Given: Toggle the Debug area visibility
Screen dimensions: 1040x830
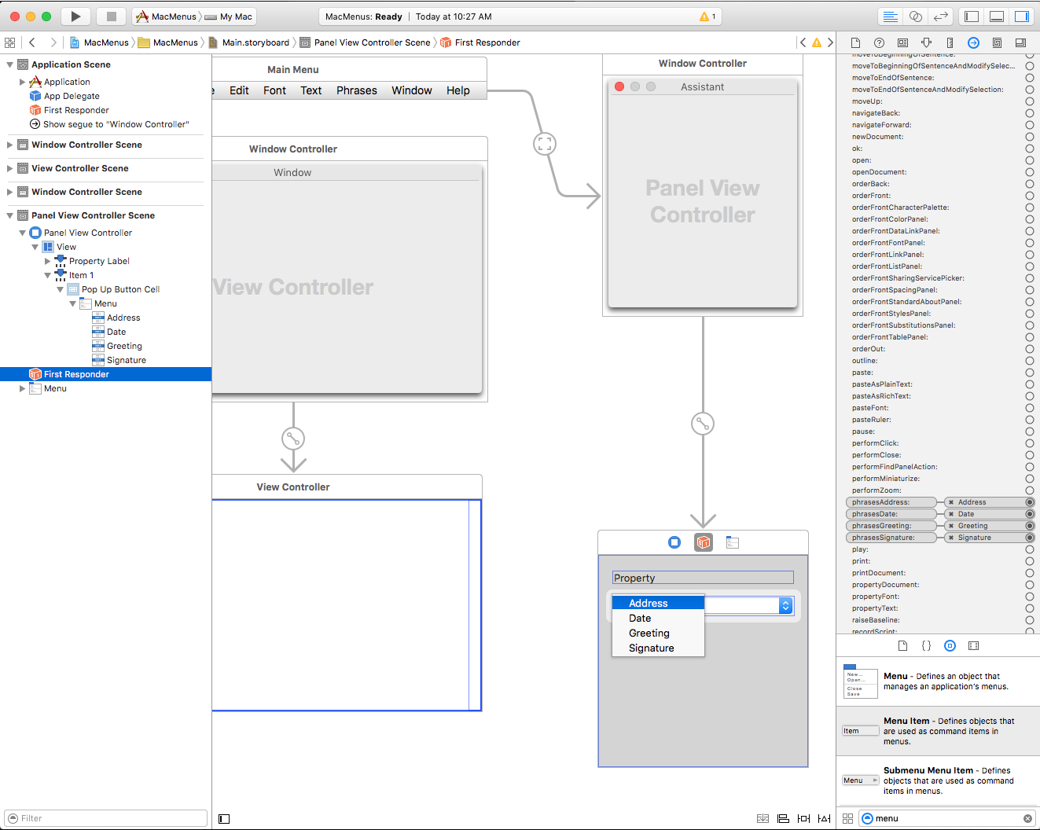Looking at the screenshot, I should click(x=997, y=17).
